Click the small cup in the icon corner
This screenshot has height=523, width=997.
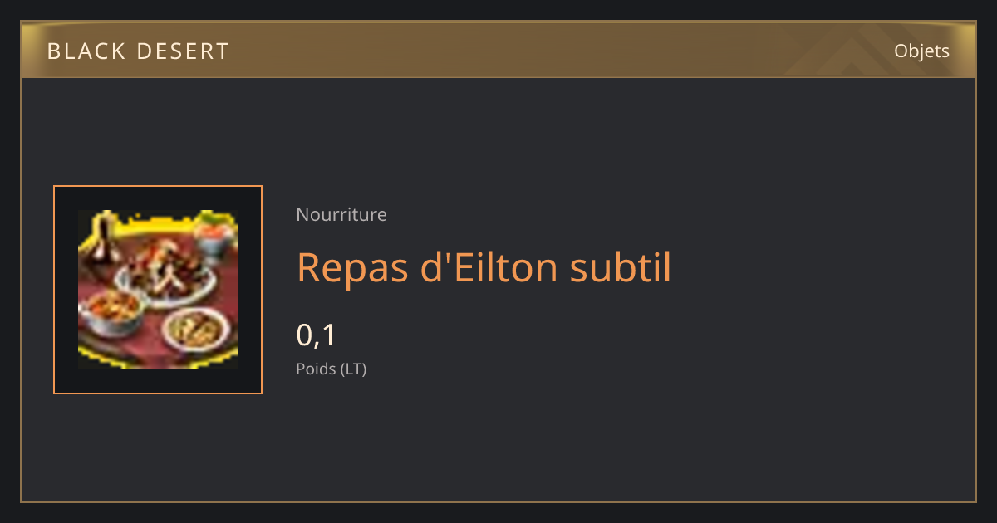[211, 233]
